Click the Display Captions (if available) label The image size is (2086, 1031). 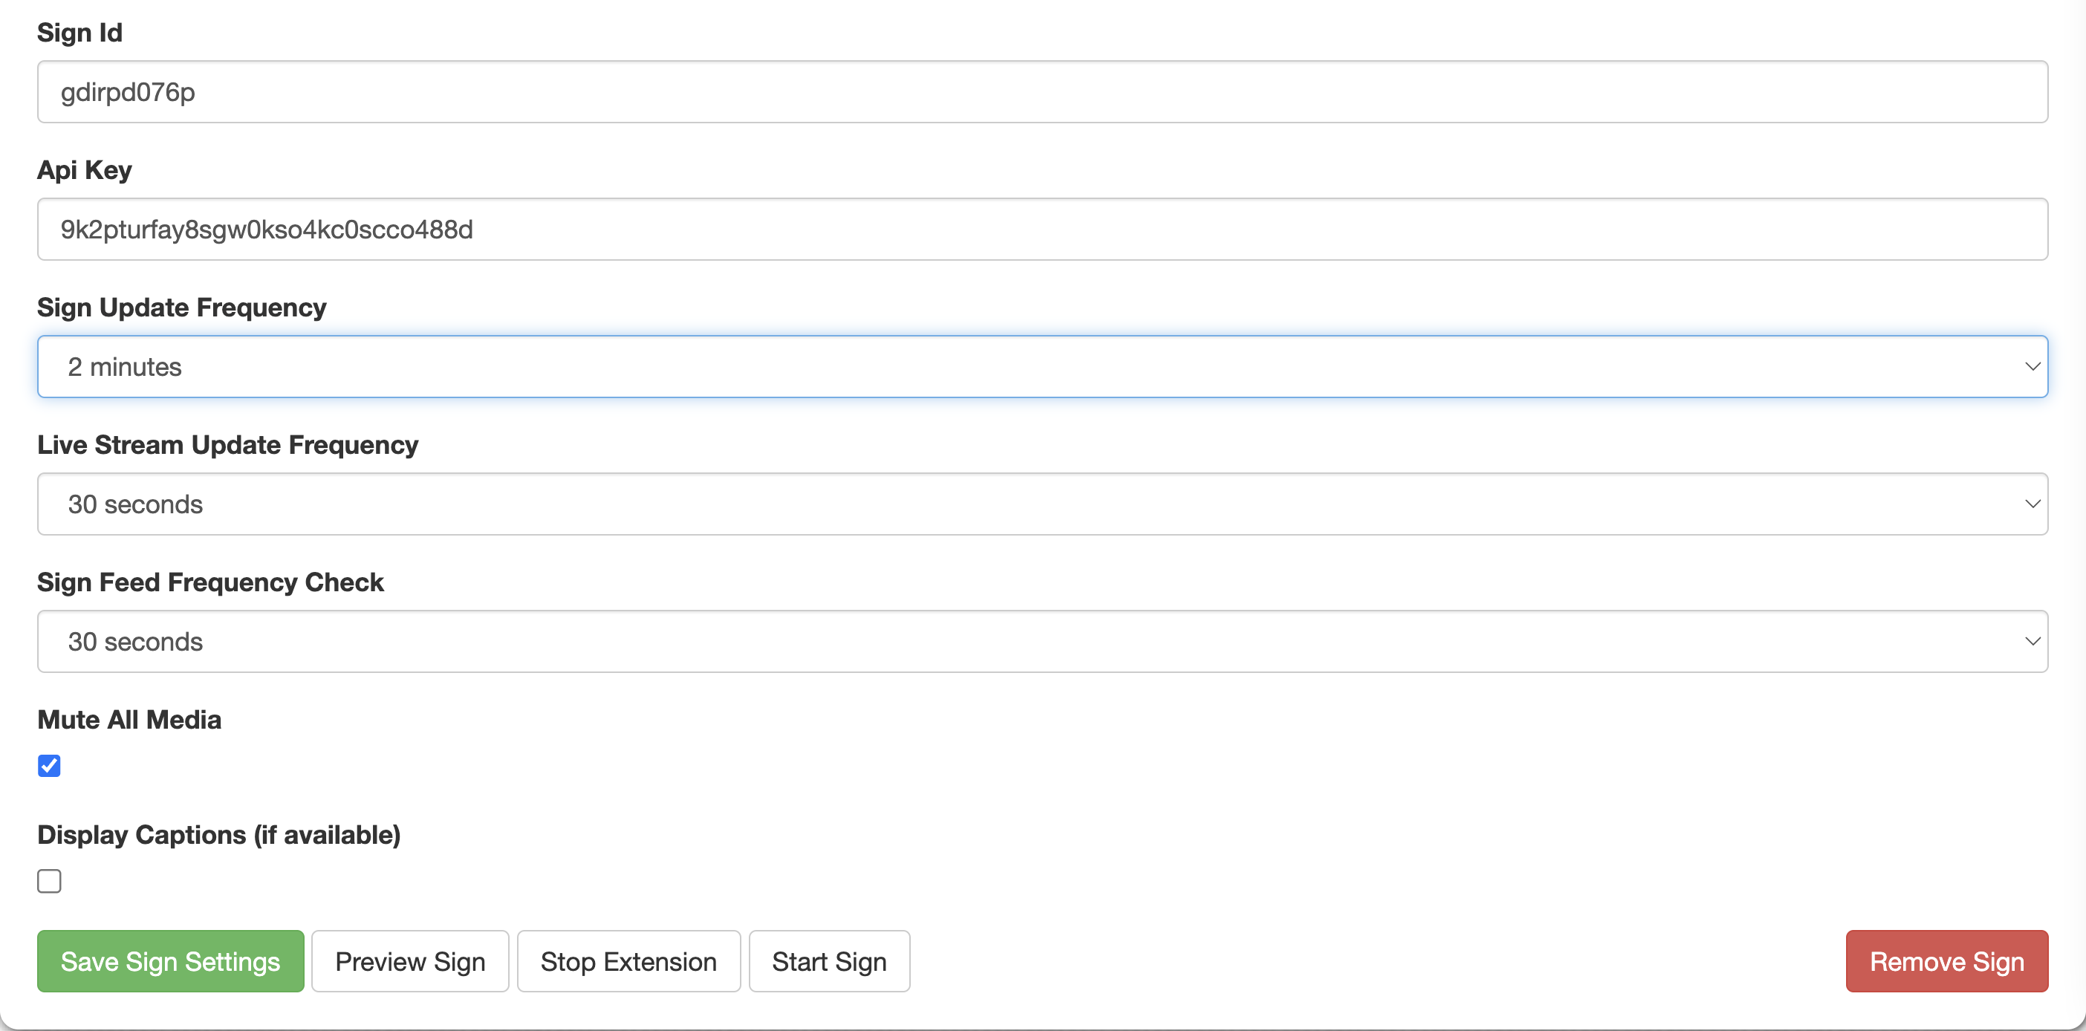pos(218,834)
